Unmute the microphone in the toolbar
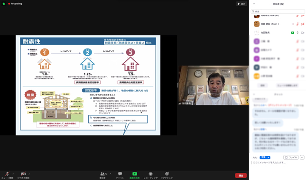 pyautogui.click(x=8, y=174)
